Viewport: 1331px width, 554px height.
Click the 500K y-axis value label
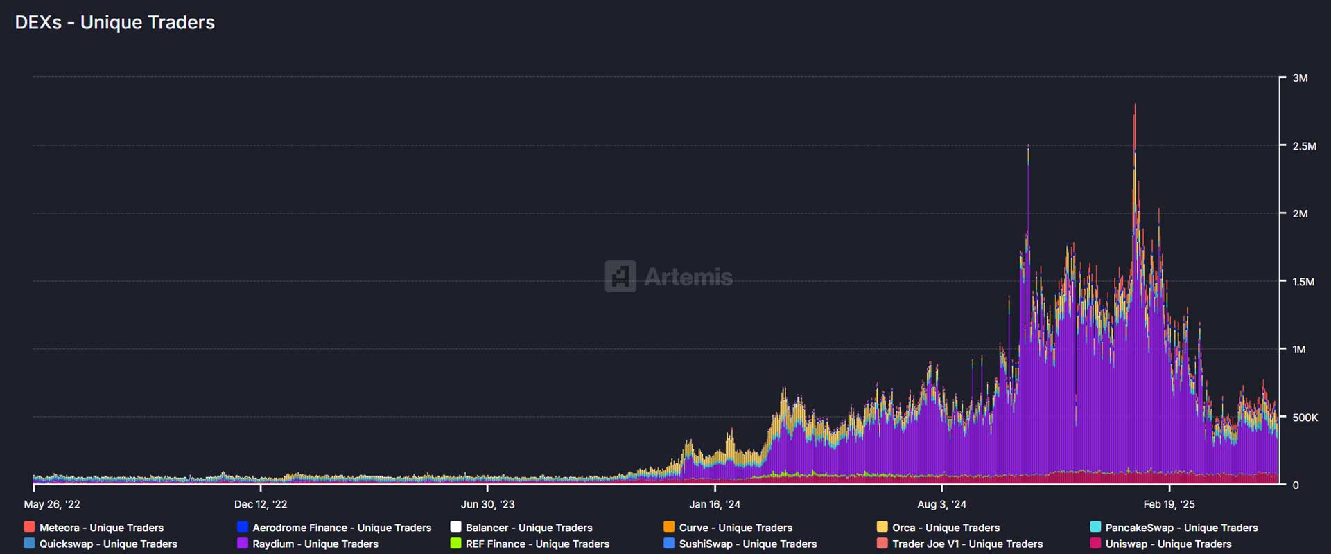(x=1305, y=417)
